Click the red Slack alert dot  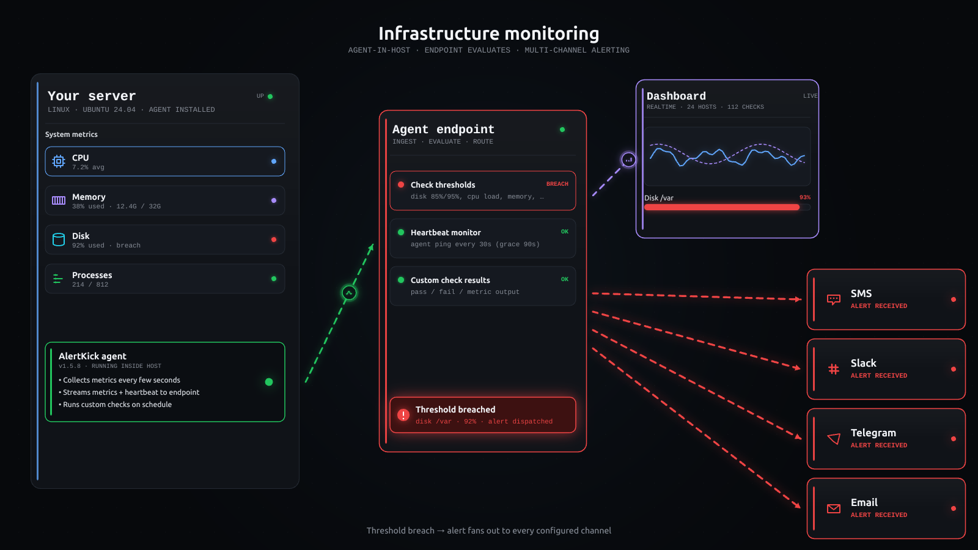pos(954,369)
